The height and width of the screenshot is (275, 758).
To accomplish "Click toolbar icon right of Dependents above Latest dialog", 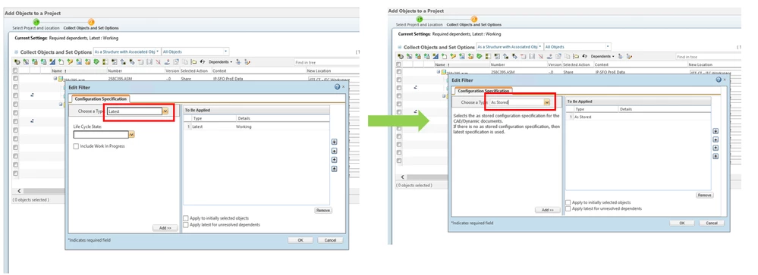I will (x=238, y=62).
